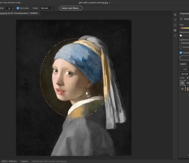
Task: Open the Style dropdown set to Normal
Action: click(47, 8)
